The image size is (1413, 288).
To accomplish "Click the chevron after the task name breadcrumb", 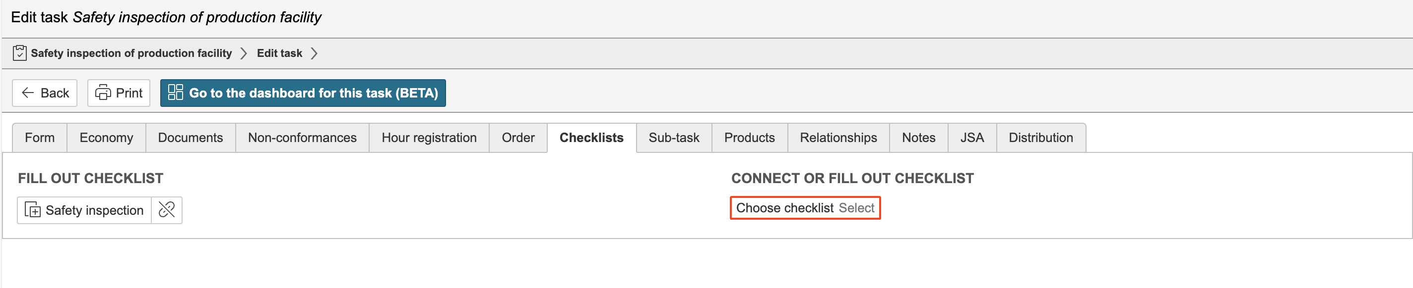I will point(244,53).
